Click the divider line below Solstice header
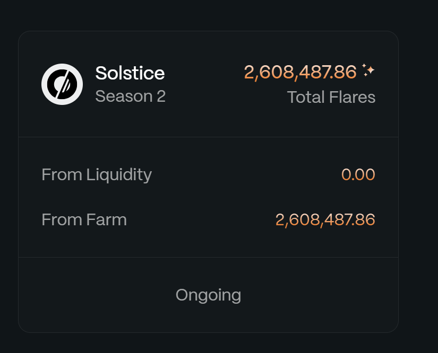The image size is (438, 353). point(208,137)
